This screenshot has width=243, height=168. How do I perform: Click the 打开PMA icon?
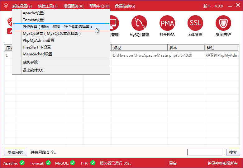tap(167, 23)
